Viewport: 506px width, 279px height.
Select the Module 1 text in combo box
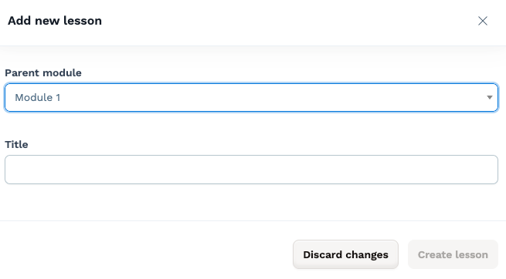pyautogui.click(x=37, y=98)
